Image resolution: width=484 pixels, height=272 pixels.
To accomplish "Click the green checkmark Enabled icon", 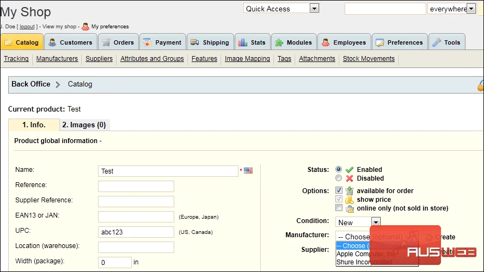I will click(350, 170).
